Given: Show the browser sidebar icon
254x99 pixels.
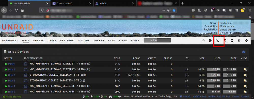Looking at the screenshot, I should click(200, 10).
